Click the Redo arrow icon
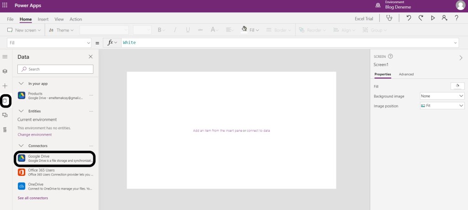The height and width of the screenshot is (210, 468). pos(420,18)
